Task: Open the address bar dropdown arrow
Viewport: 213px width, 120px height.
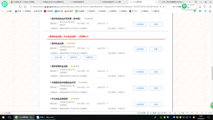Action: pyautogui.click(x=167, y=7)
